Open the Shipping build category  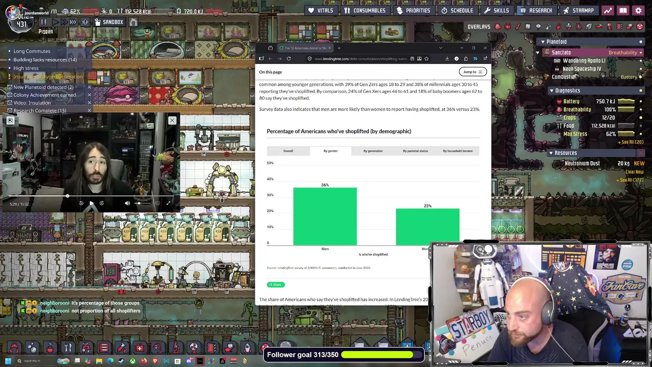(x=229, y=348)
